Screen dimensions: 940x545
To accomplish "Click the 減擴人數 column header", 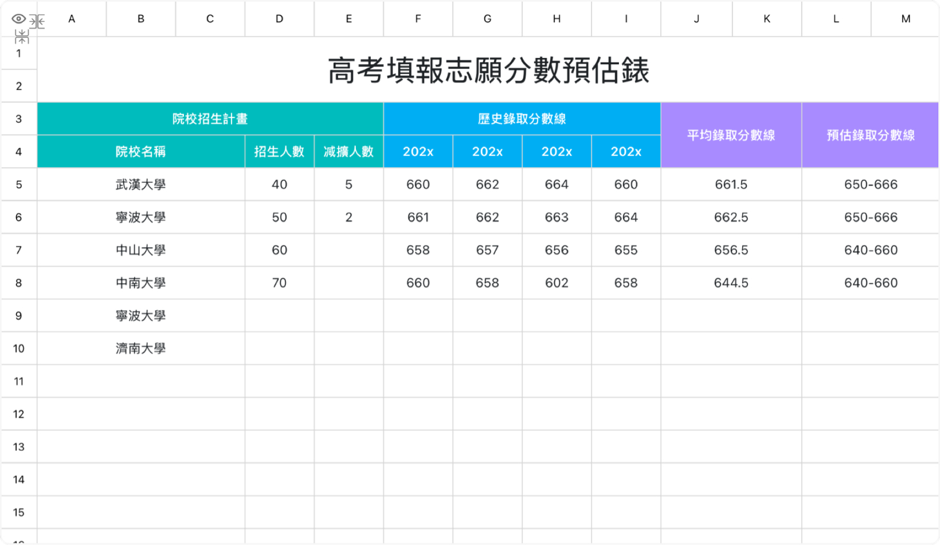I will click(348, 152).
